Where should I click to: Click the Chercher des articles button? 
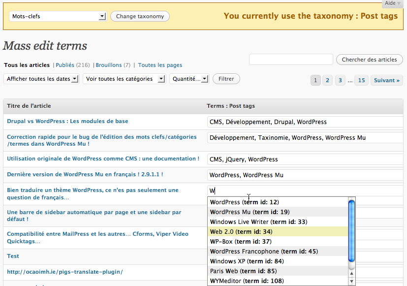point(369,60)
